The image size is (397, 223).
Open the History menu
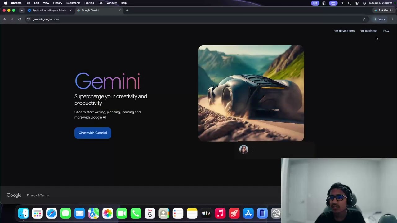(58, 3)
